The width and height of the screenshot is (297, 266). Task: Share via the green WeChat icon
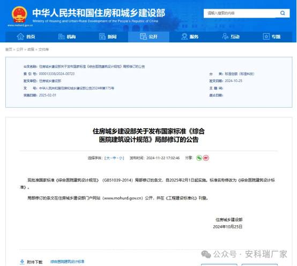click(x=199, y=158)
